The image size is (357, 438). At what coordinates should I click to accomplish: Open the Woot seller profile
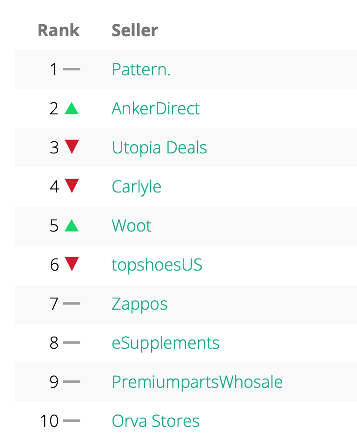pos(132,226)
